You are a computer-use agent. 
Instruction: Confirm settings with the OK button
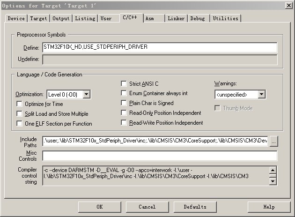click(100, 207)
